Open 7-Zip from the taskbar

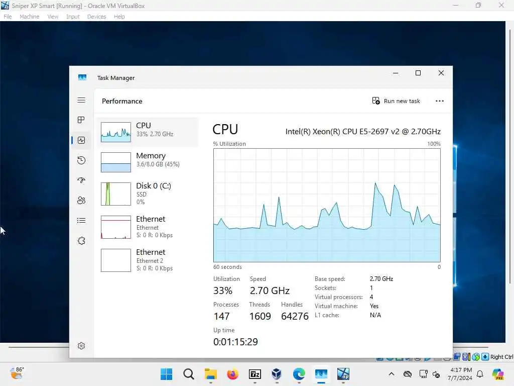pos(254,374)
